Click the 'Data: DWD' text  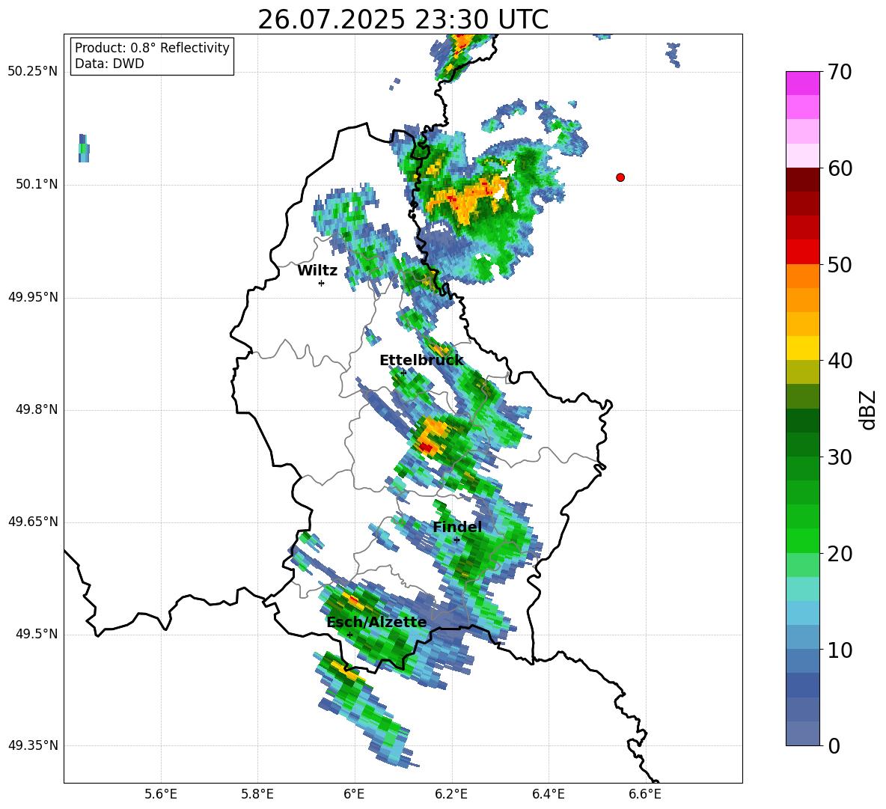[x=109, y=64]
